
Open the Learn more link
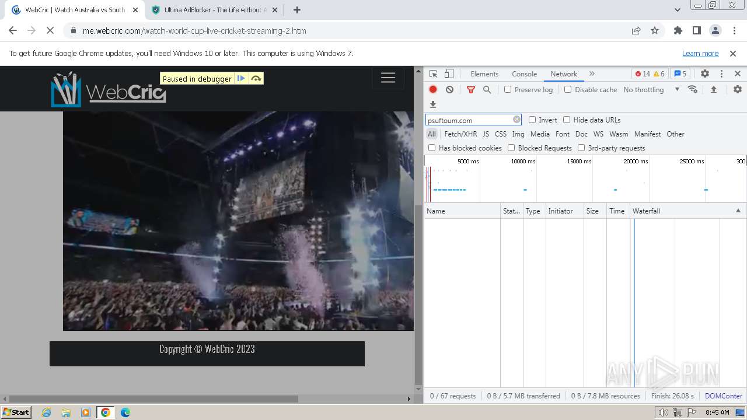tap(700, 53)
